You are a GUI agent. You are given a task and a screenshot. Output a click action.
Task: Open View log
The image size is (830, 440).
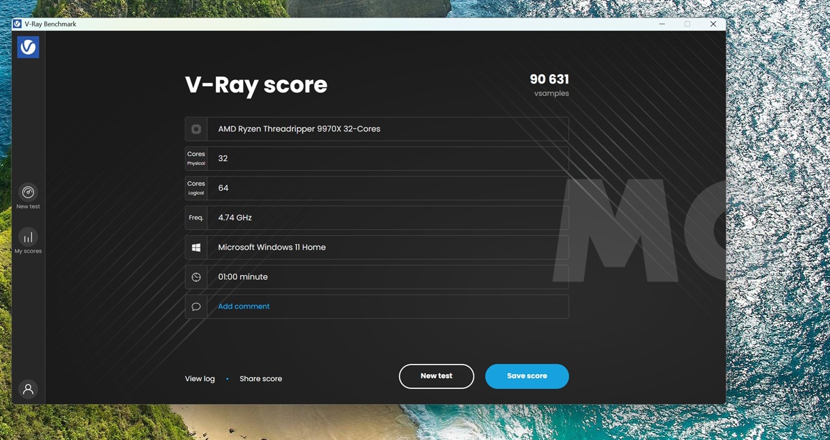[200, 379]
